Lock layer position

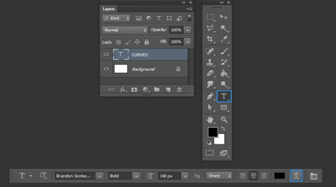137,42
